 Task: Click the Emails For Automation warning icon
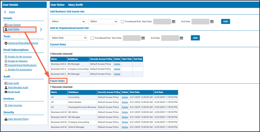[x=6, y=70]
